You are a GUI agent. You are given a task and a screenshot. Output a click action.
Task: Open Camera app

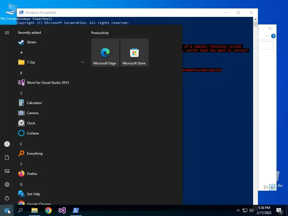tap(51, 113)
